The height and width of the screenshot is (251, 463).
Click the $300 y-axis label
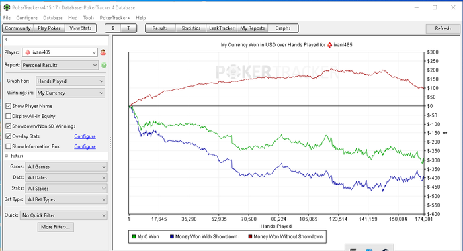click(x=433, y=52)
